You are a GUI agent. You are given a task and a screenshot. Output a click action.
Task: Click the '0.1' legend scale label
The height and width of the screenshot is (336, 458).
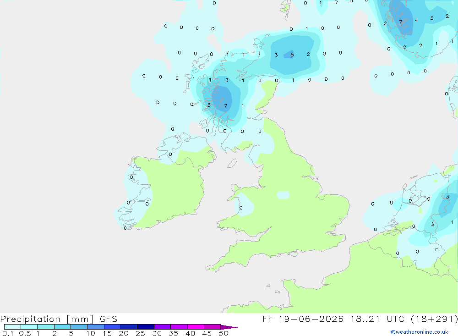pyautogui.click(x=8, y=333)
